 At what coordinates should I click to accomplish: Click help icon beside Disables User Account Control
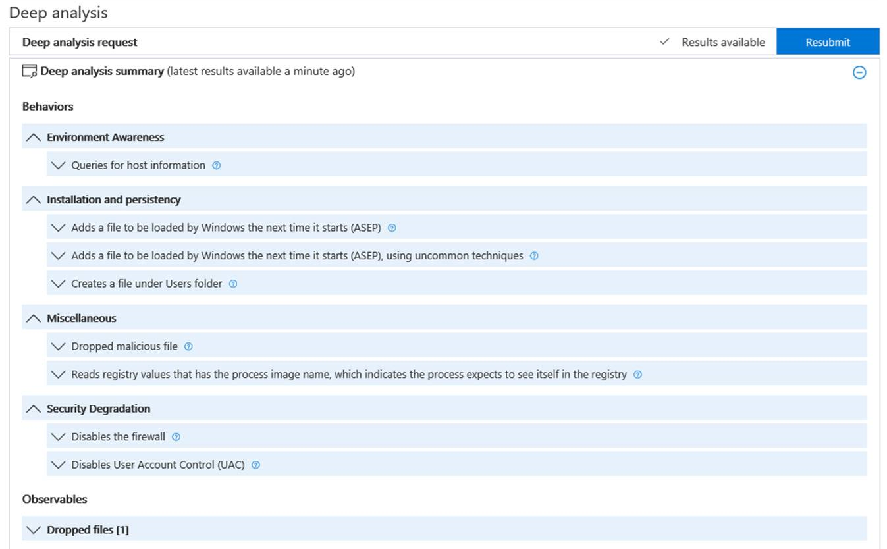pos(255,465)
